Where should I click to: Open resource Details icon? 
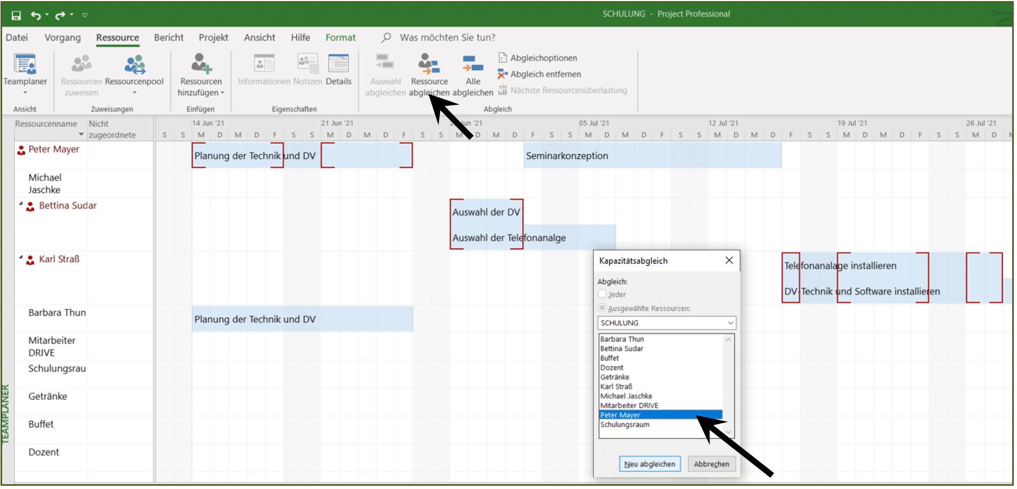[338, 64]
